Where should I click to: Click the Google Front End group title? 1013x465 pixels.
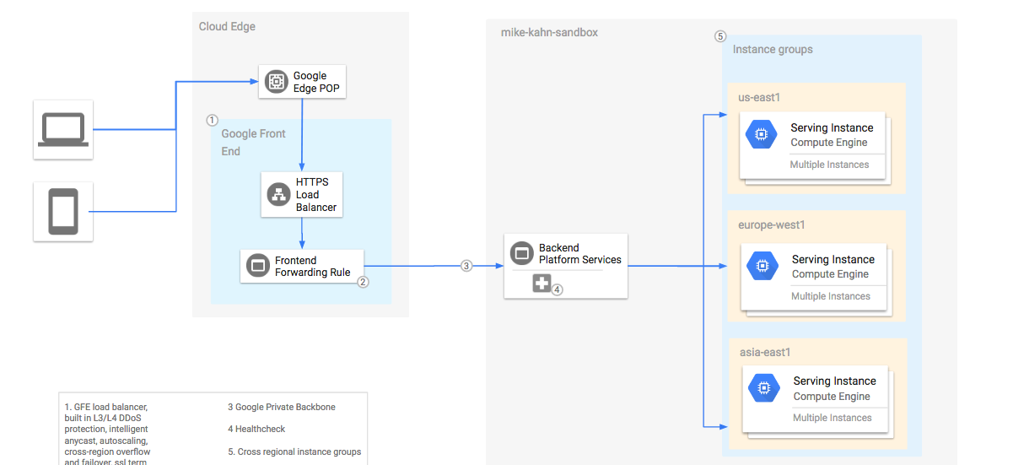(x=253, y=143)
